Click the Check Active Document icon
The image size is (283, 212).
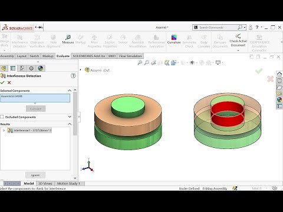[x=238, y=36]
